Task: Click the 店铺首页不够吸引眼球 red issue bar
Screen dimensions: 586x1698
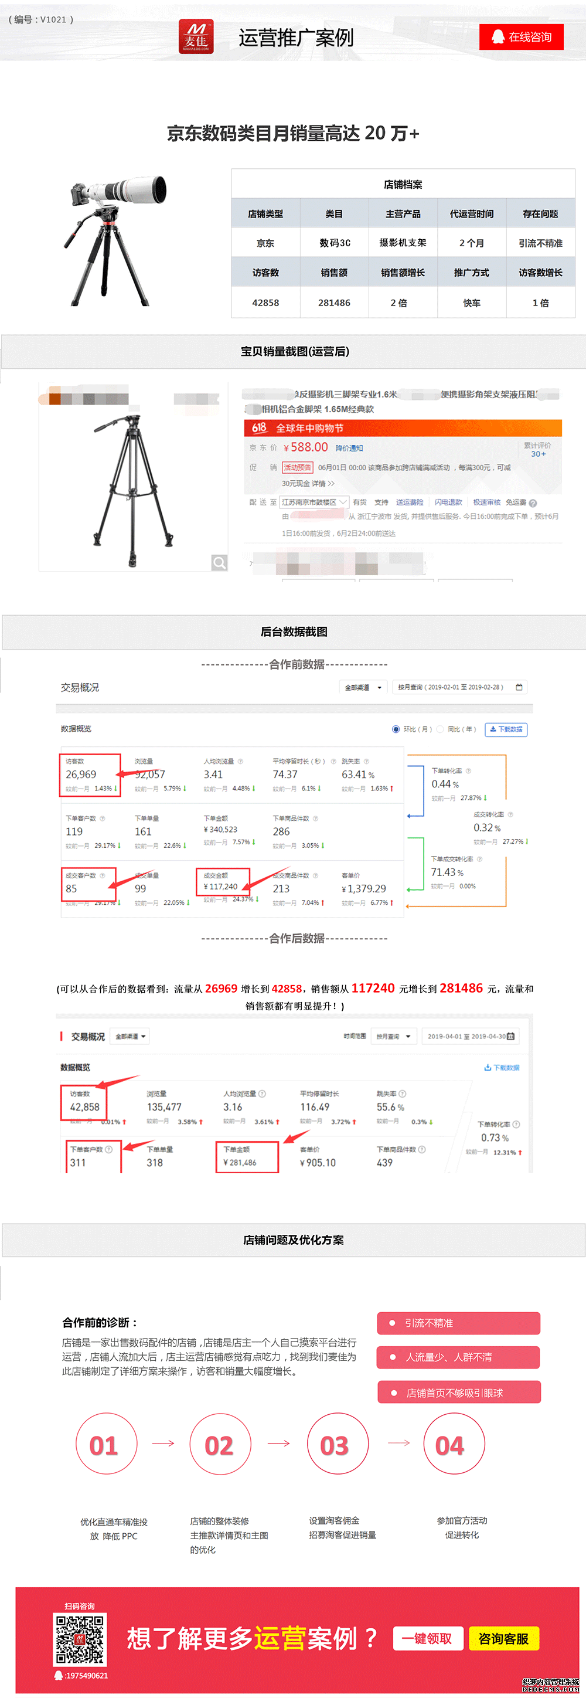Action: tap(459, 1393)
